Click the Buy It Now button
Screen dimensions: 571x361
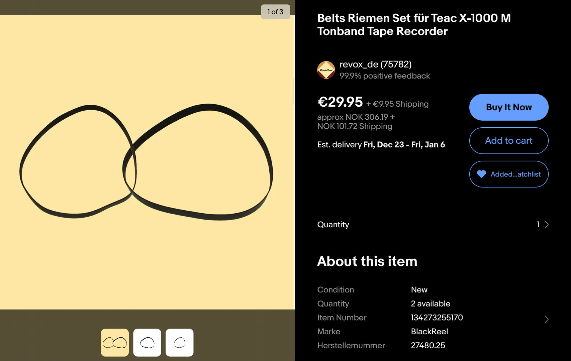click(509, 107)
